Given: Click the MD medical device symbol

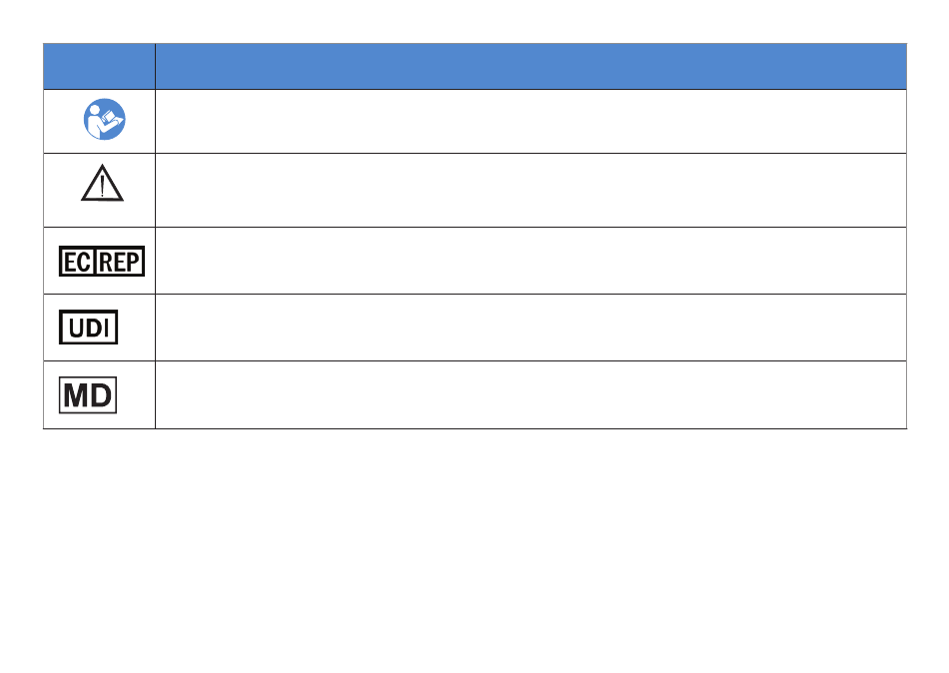Looking at the screenshot, I should coord(88,395).
